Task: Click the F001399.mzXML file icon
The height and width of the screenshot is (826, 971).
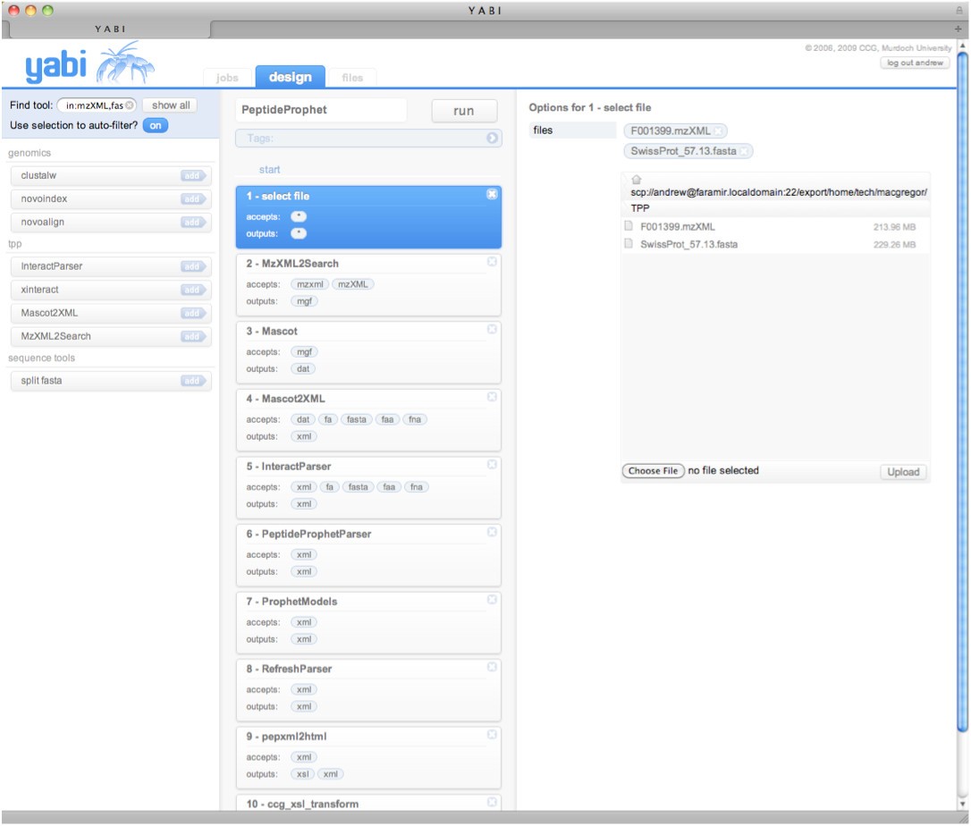Action: (x=629, y=226)
